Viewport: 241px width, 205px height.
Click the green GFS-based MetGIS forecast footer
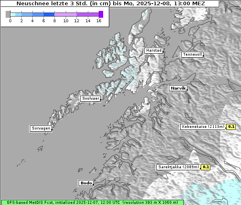[92, 203]
